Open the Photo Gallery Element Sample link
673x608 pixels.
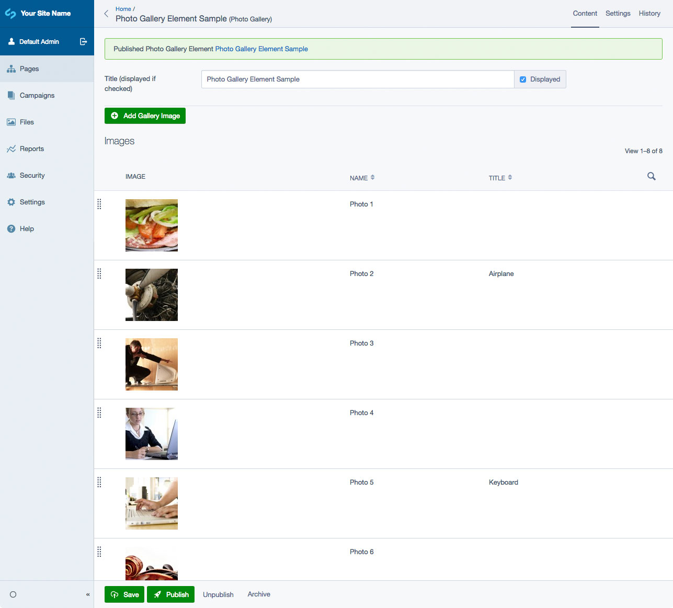pos(261,49)
